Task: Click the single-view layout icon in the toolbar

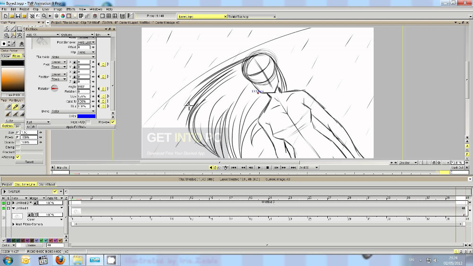Action: tap(102, 16)
